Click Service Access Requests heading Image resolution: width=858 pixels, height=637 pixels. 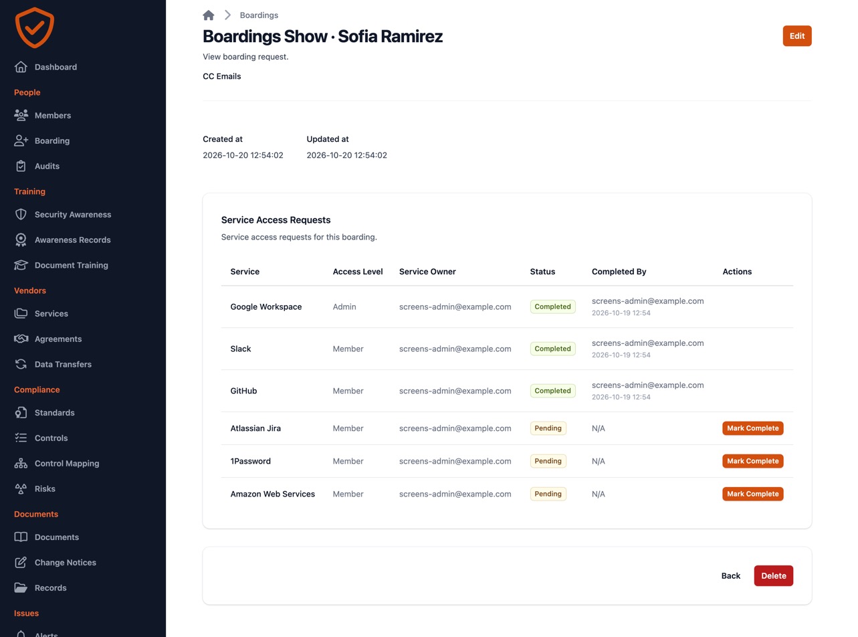276,219
